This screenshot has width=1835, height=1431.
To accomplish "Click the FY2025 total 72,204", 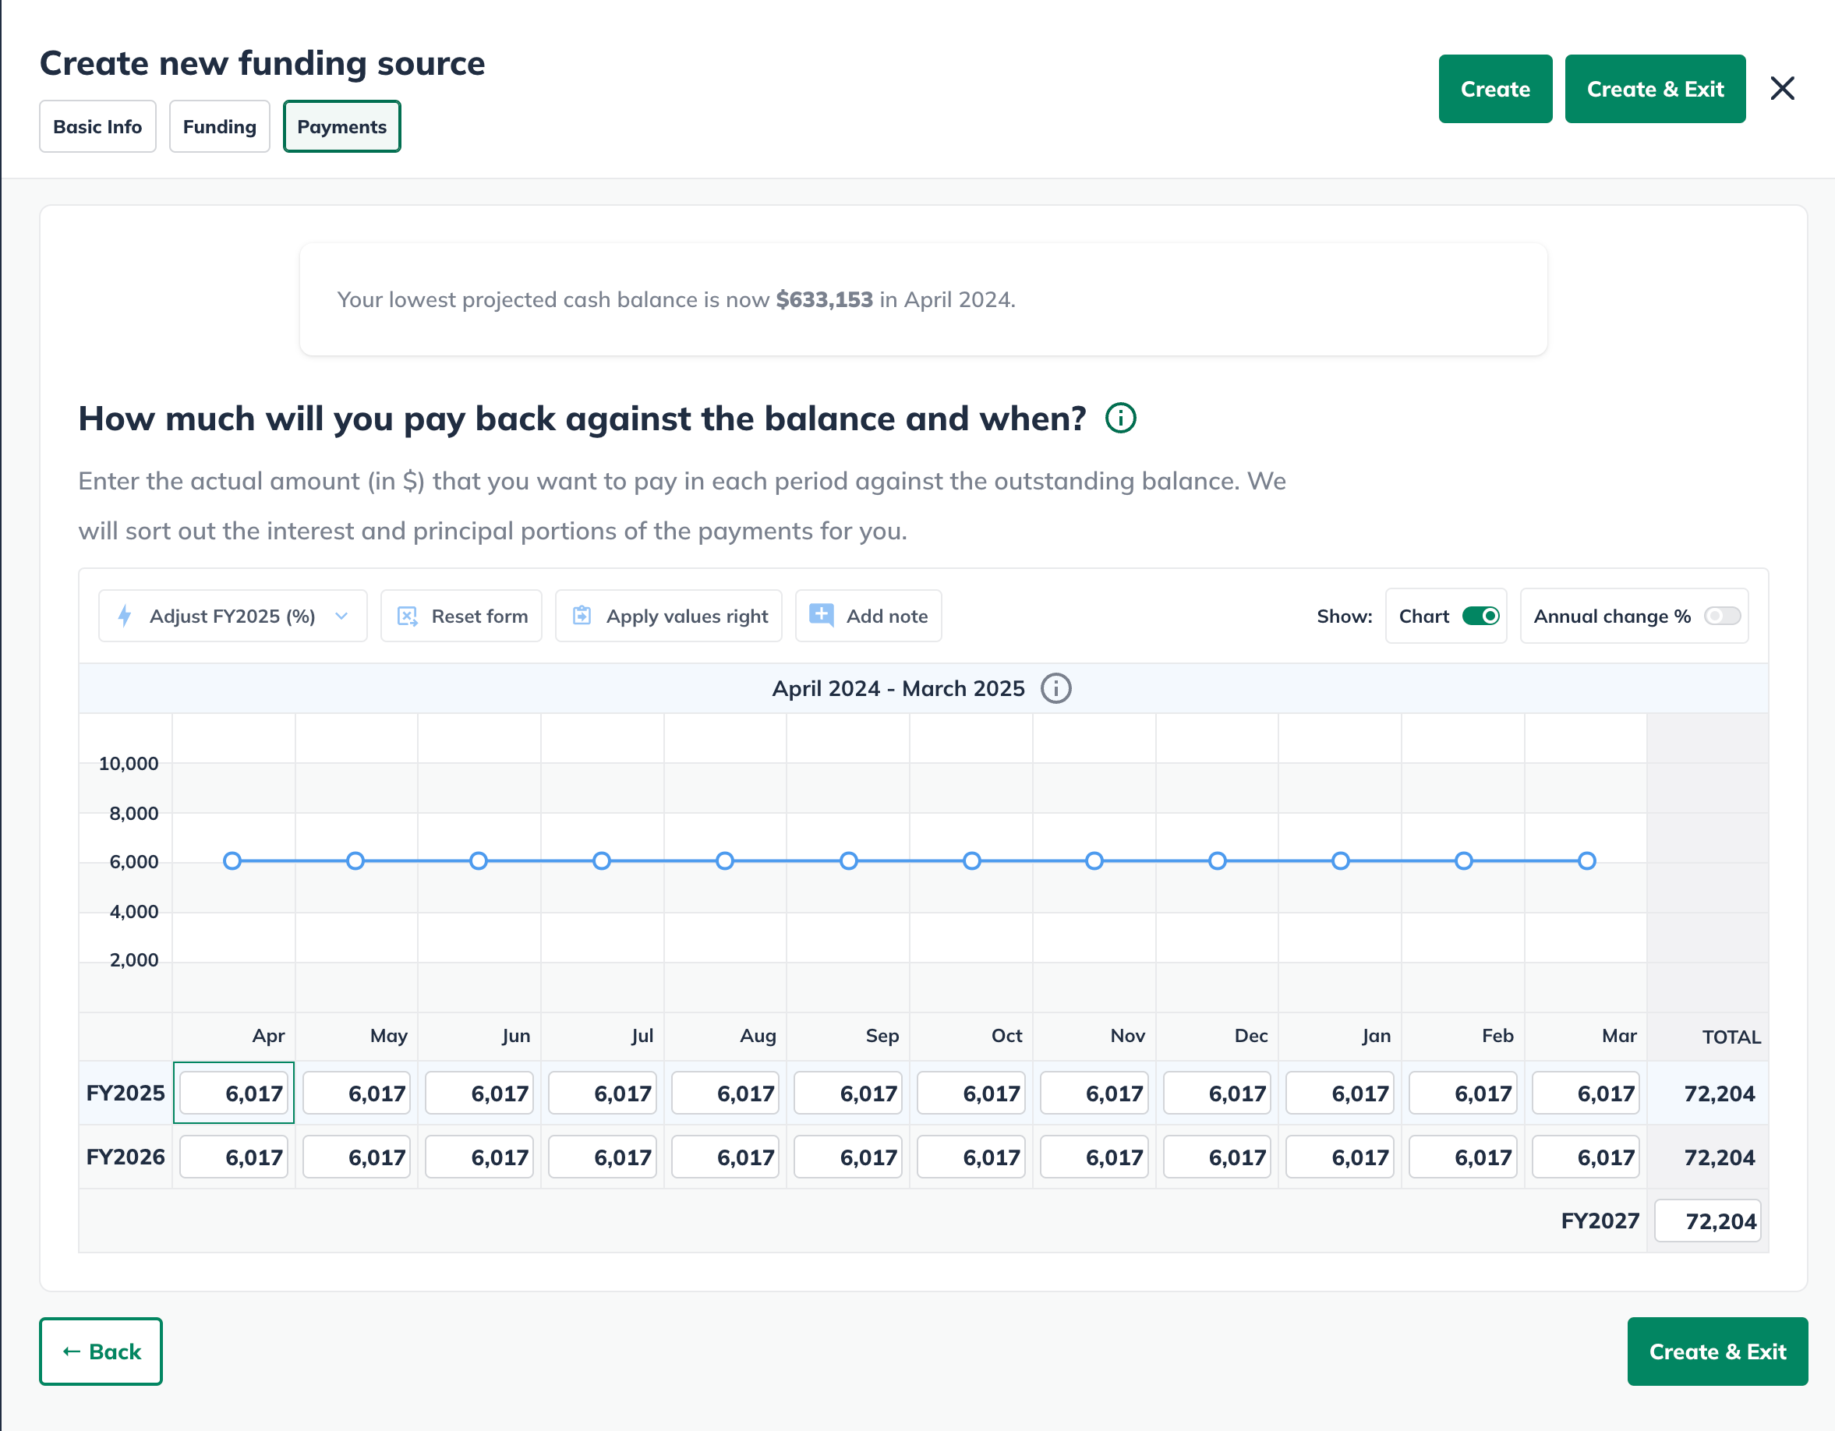I will click(1719, 1094).
